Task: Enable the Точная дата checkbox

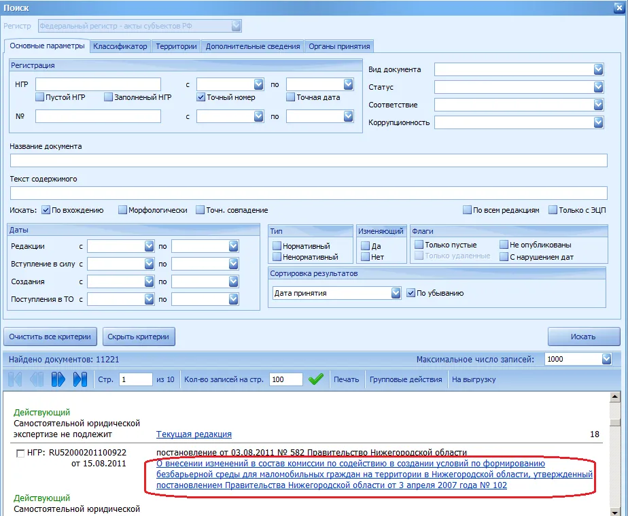Action: coord(290,97)
